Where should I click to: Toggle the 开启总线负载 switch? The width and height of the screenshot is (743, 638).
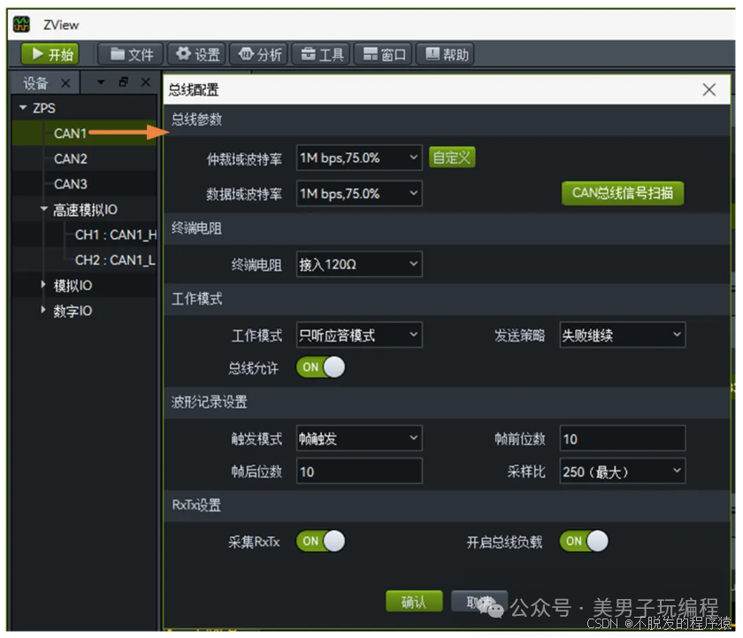pyautogui.click(x=584, y=542)
